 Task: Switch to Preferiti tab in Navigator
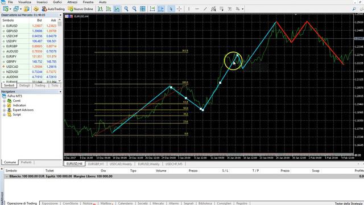26,162
